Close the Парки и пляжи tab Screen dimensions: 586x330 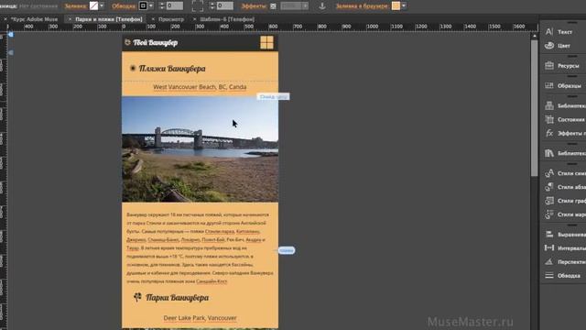(x=70, y=19)
